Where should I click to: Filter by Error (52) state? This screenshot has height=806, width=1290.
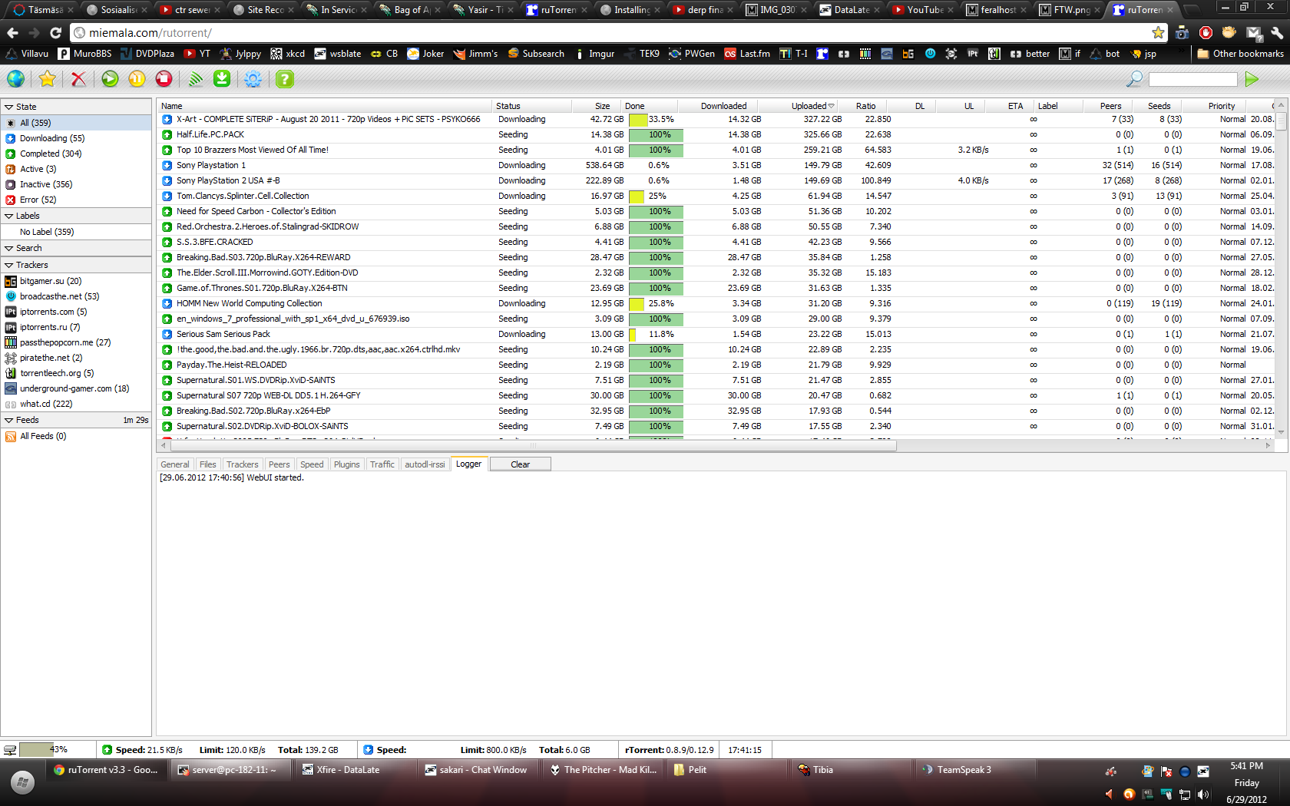pyautogui.click(x=76, y=200)
